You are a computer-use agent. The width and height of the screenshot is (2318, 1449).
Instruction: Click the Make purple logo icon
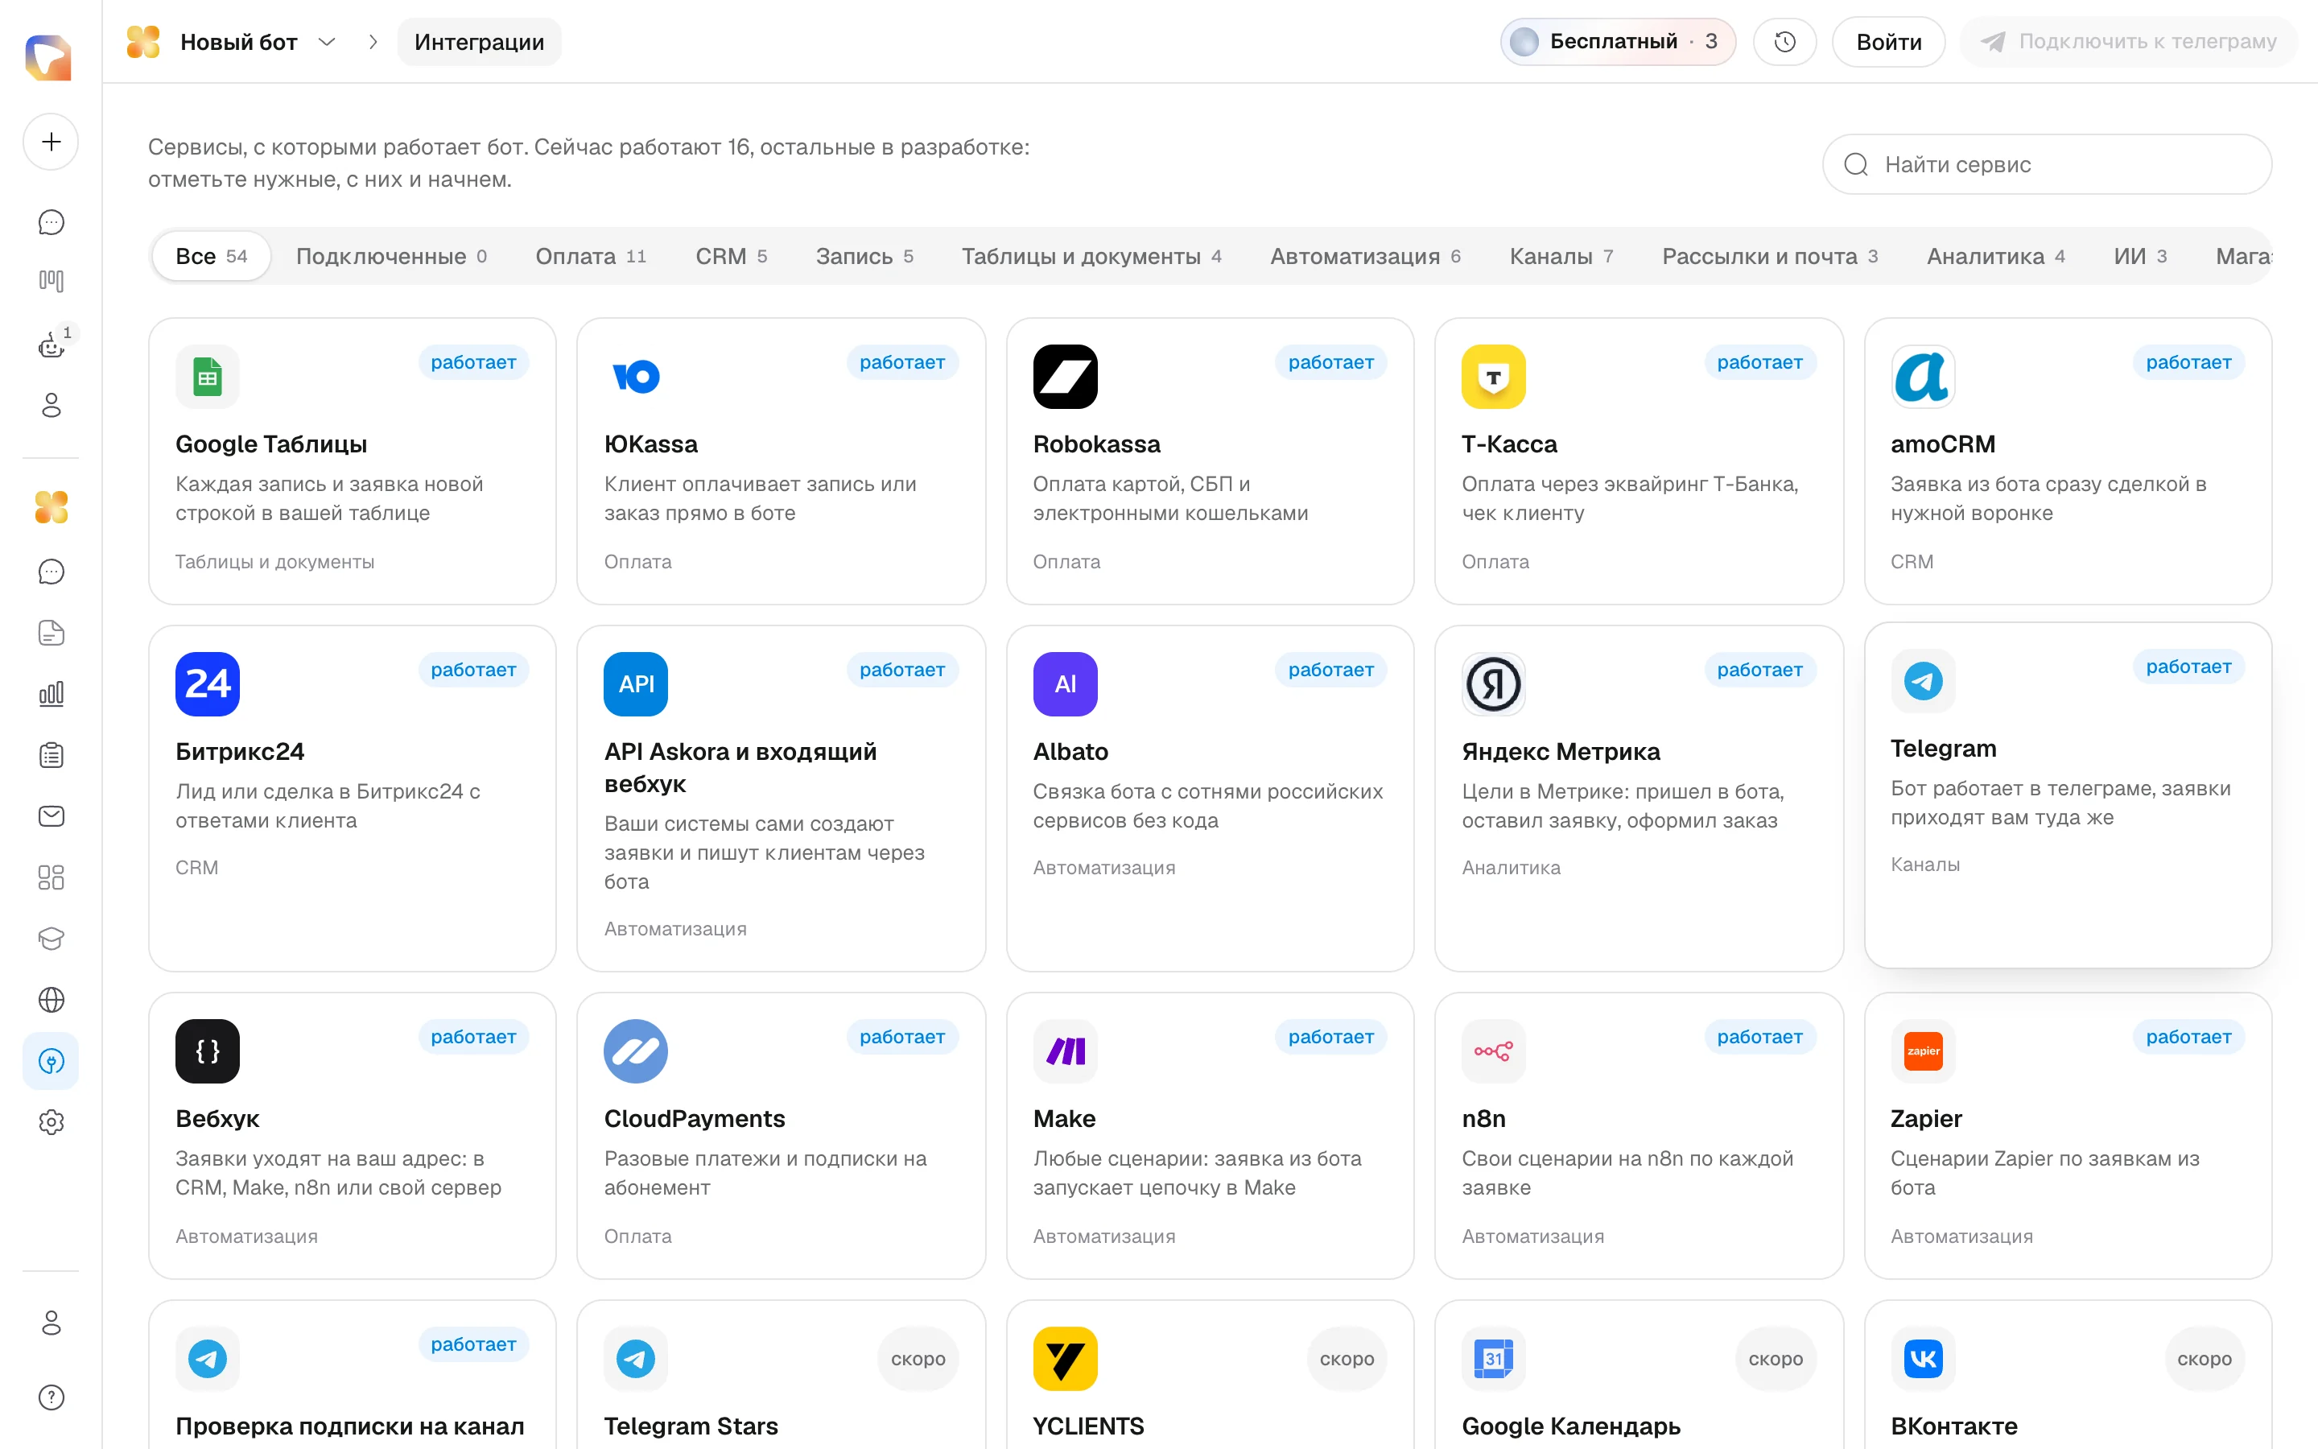point(1065,1051)
